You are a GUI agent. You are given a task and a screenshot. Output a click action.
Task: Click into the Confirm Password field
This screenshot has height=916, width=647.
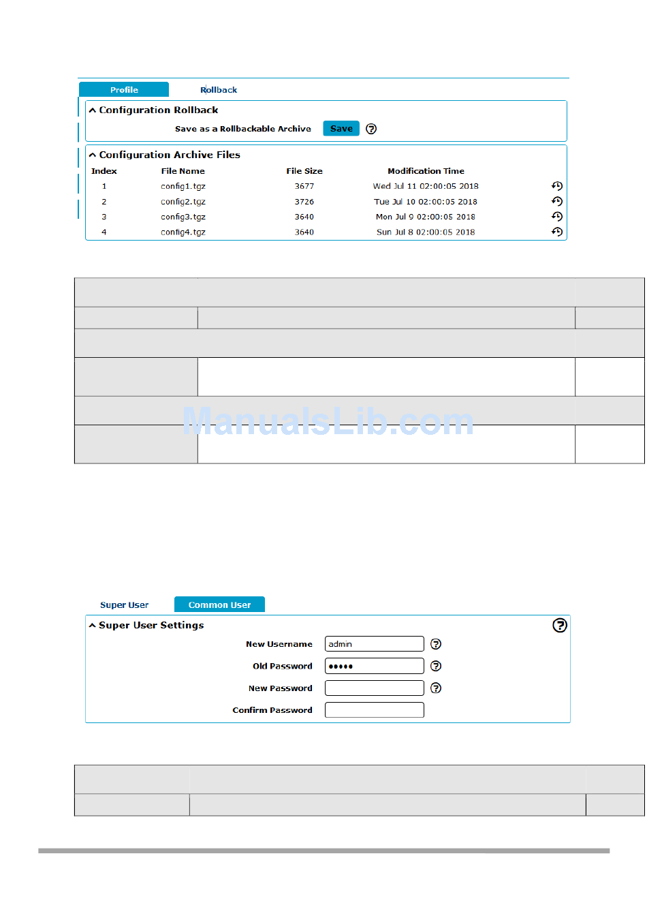[x=374, y=710]
